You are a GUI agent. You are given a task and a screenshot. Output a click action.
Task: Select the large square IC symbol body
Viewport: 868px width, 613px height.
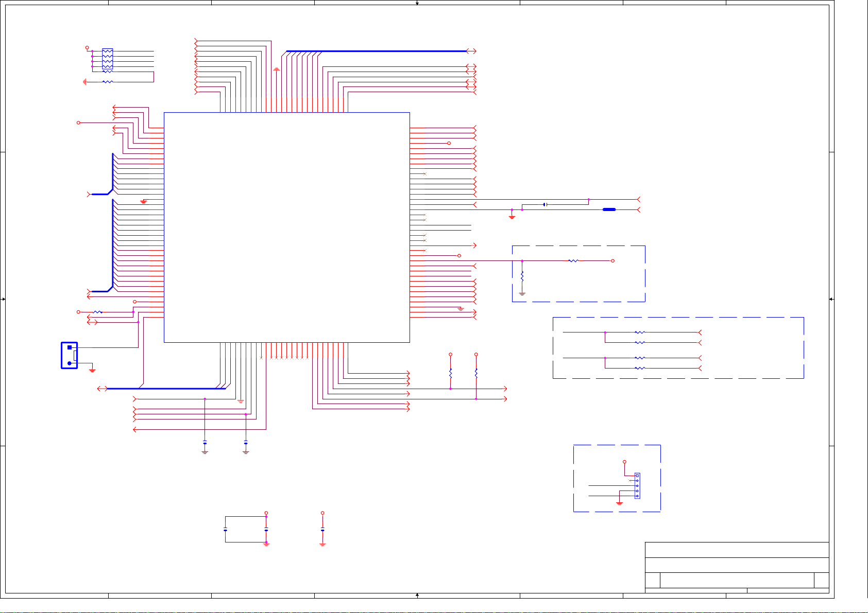tap(286, 227)
